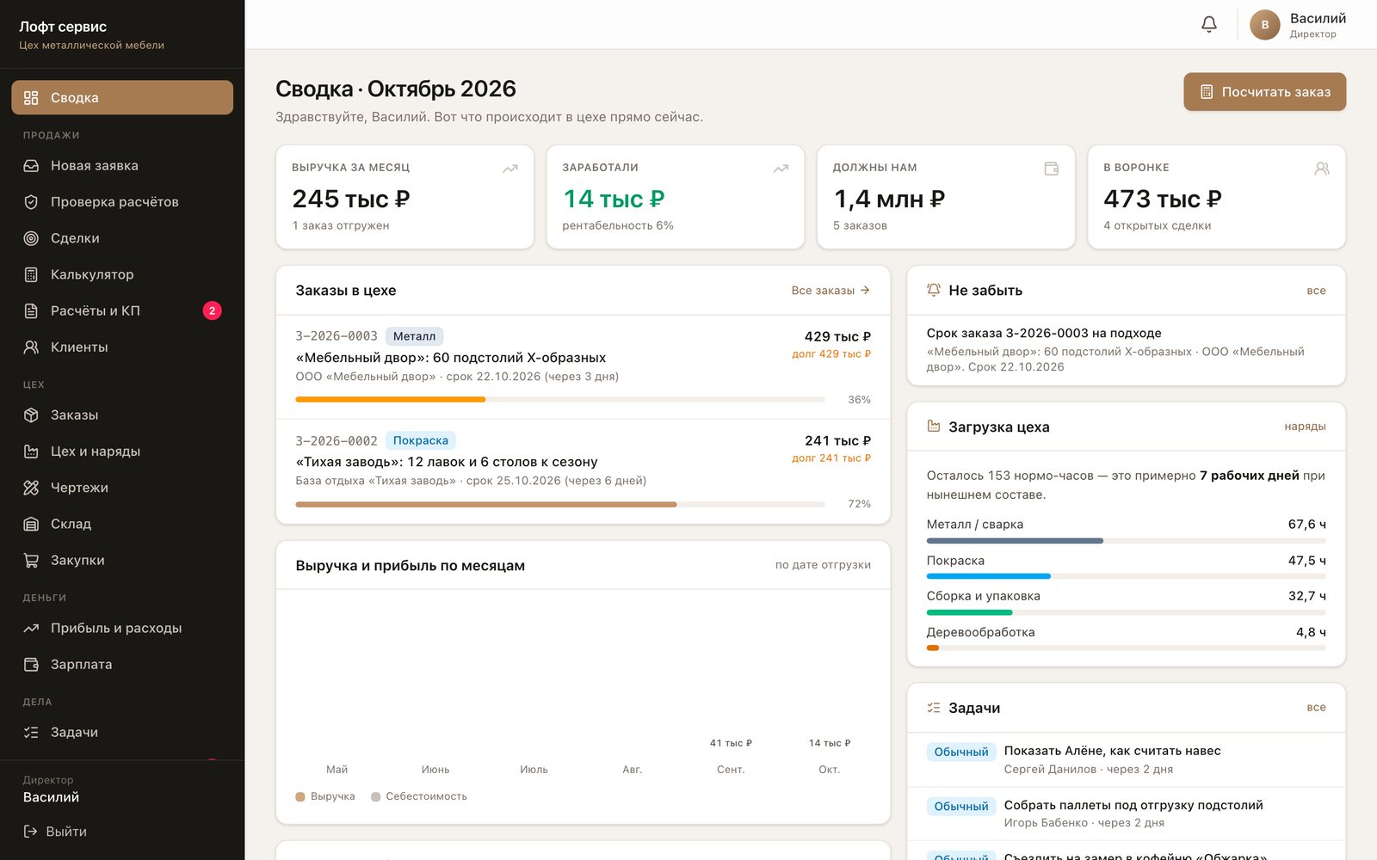Click progress bar of order 3-2026-0003
1377x860 pixels.
point(560,399)
